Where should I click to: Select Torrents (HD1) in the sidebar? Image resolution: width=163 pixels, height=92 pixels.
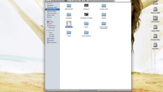[x=52, y=13]
